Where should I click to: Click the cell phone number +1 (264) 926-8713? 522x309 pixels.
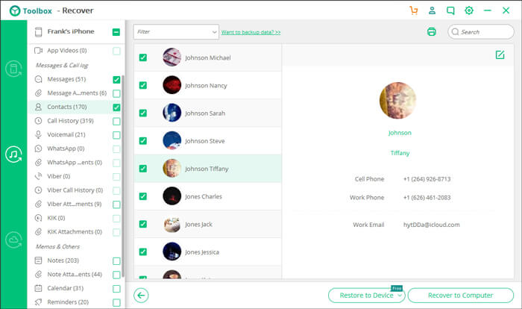pos(427,179)
